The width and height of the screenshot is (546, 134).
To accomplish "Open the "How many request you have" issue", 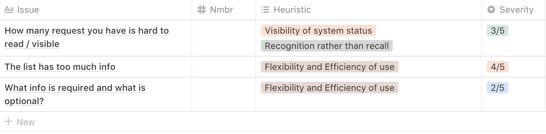I will [87, 38].
